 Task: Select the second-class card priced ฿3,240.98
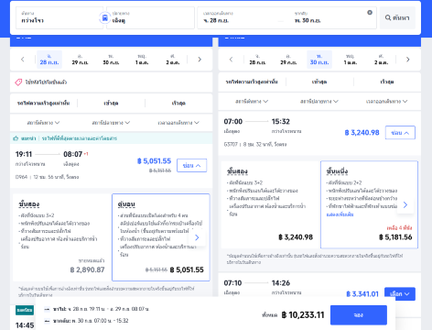click(271, 204)
